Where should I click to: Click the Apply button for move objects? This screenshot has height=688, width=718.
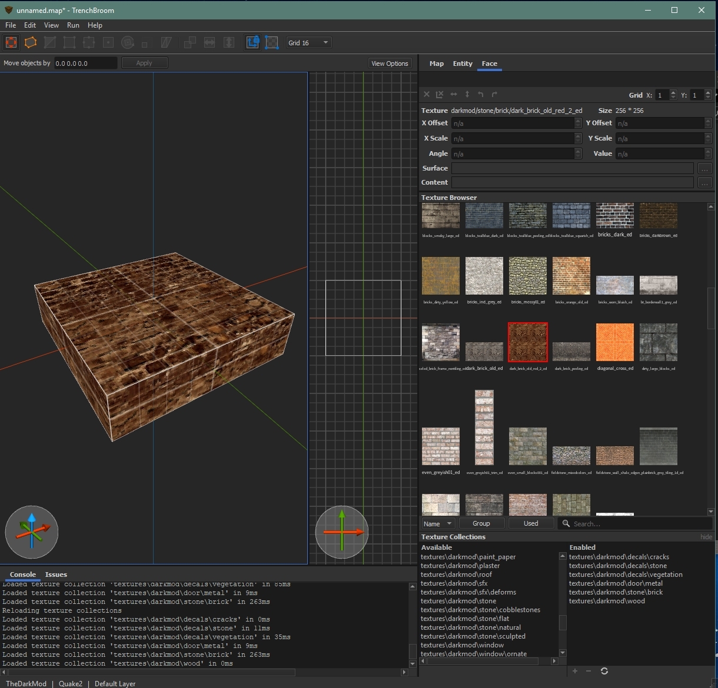144,63
